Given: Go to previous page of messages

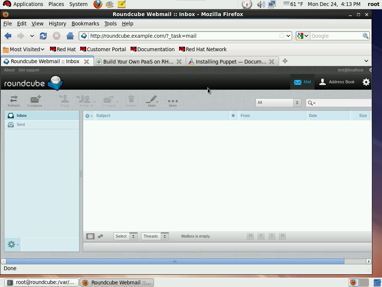Looking at the screenshot, I should pos(261,236).
